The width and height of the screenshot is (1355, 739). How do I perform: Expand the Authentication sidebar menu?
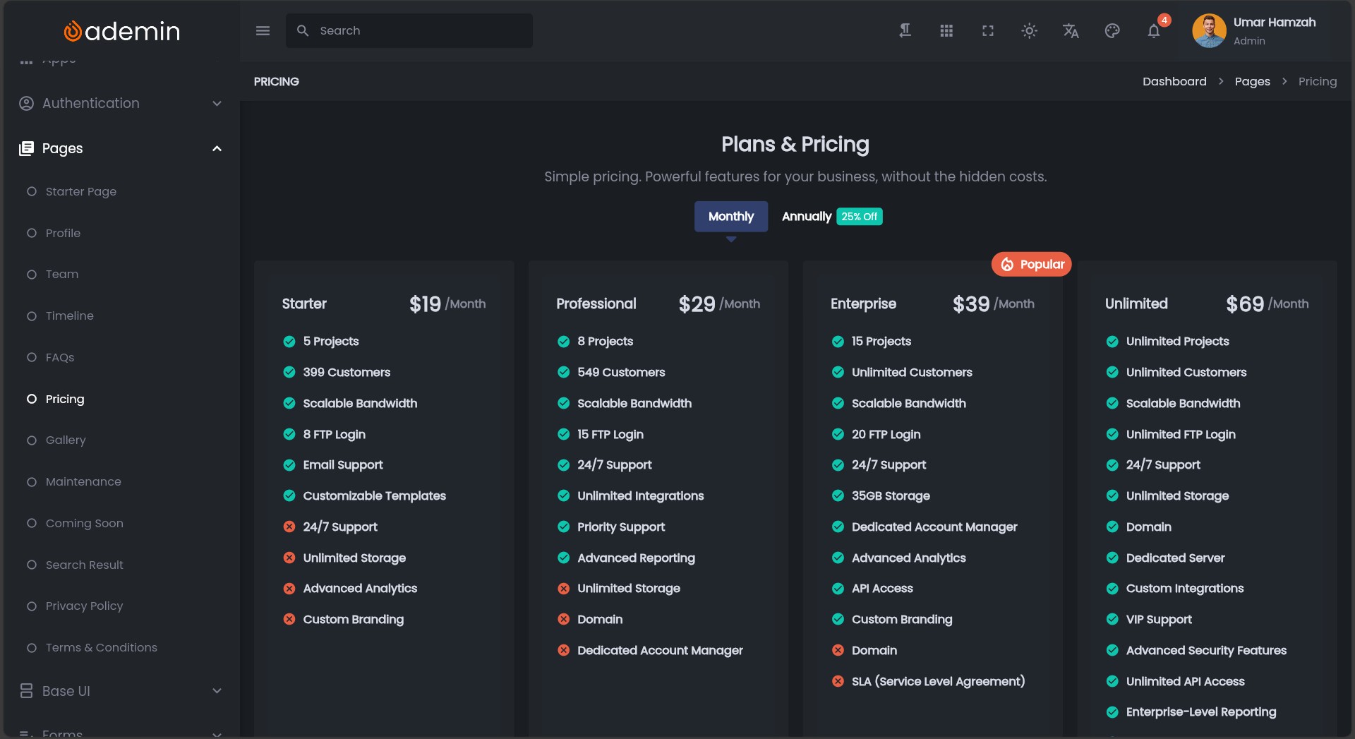pos(120,103)
